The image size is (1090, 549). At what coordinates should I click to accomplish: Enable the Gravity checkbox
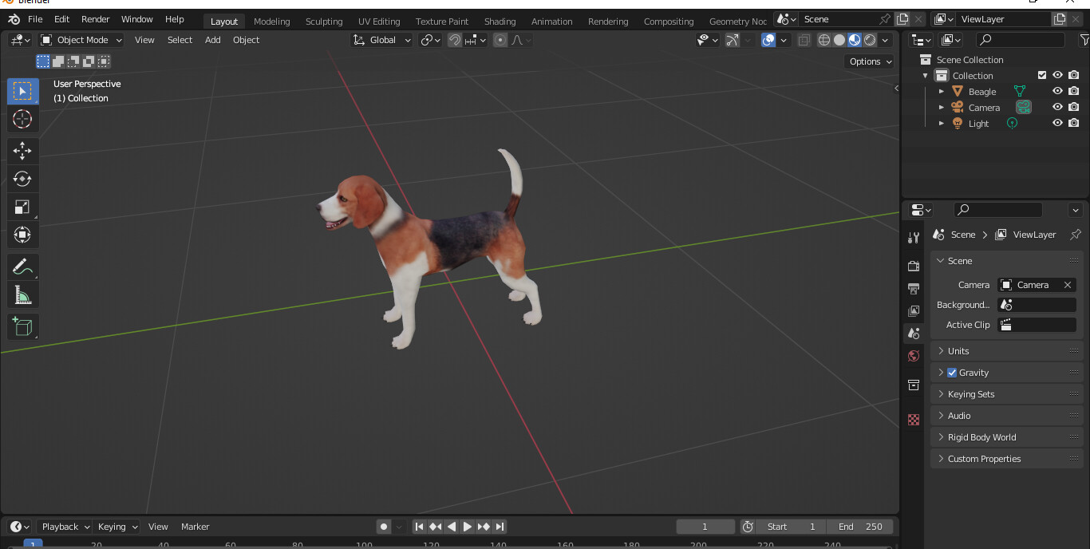tap(951, 372)
